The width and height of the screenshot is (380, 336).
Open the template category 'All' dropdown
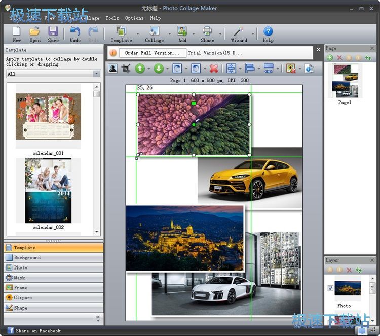coord(96,74)
